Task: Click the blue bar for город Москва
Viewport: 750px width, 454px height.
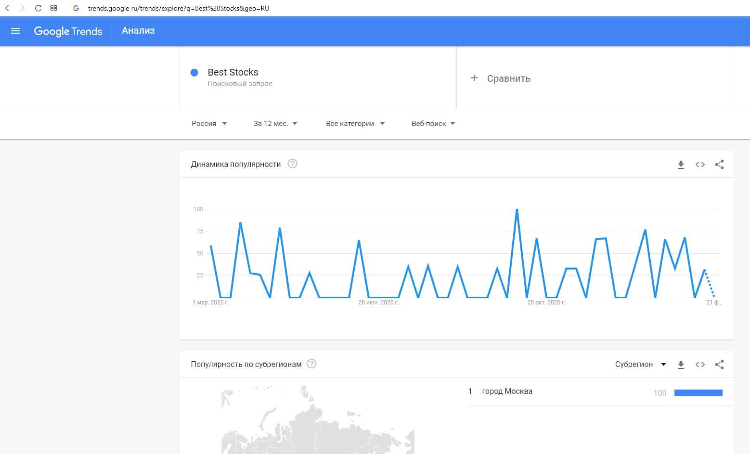Action: [698, 393]
